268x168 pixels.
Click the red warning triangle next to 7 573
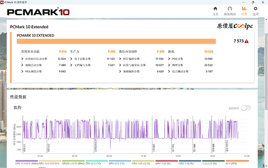tap(247, 41)
